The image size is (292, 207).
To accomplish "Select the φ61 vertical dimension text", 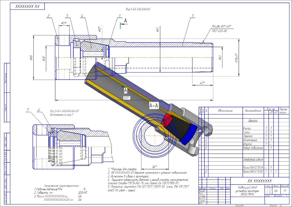I will coord(157,30).
